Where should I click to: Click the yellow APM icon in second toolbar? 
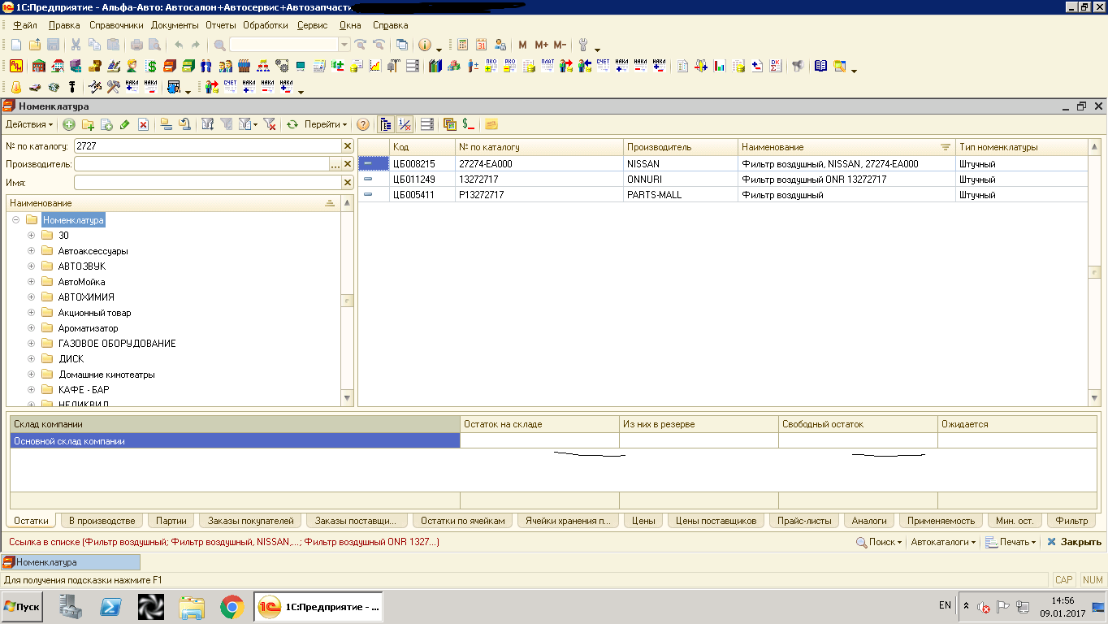pyautogui.click(x=15, y=66)
